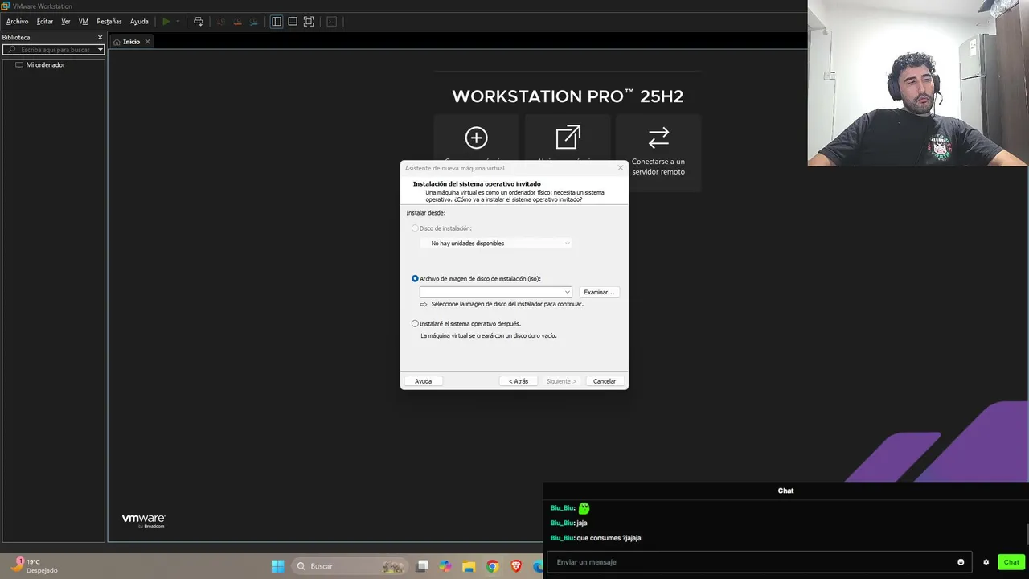
Task: Click the vmware by Broadcom logo
Action: (143, 521)
